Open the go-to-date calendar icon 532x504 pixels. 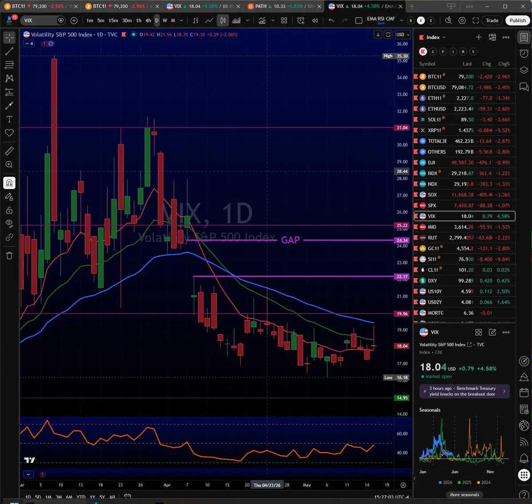pos(127,496)
